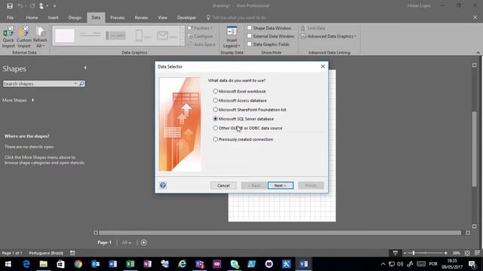
Task: Click Portuguese (Brazil) language in status bar
Action: point(46,253)
